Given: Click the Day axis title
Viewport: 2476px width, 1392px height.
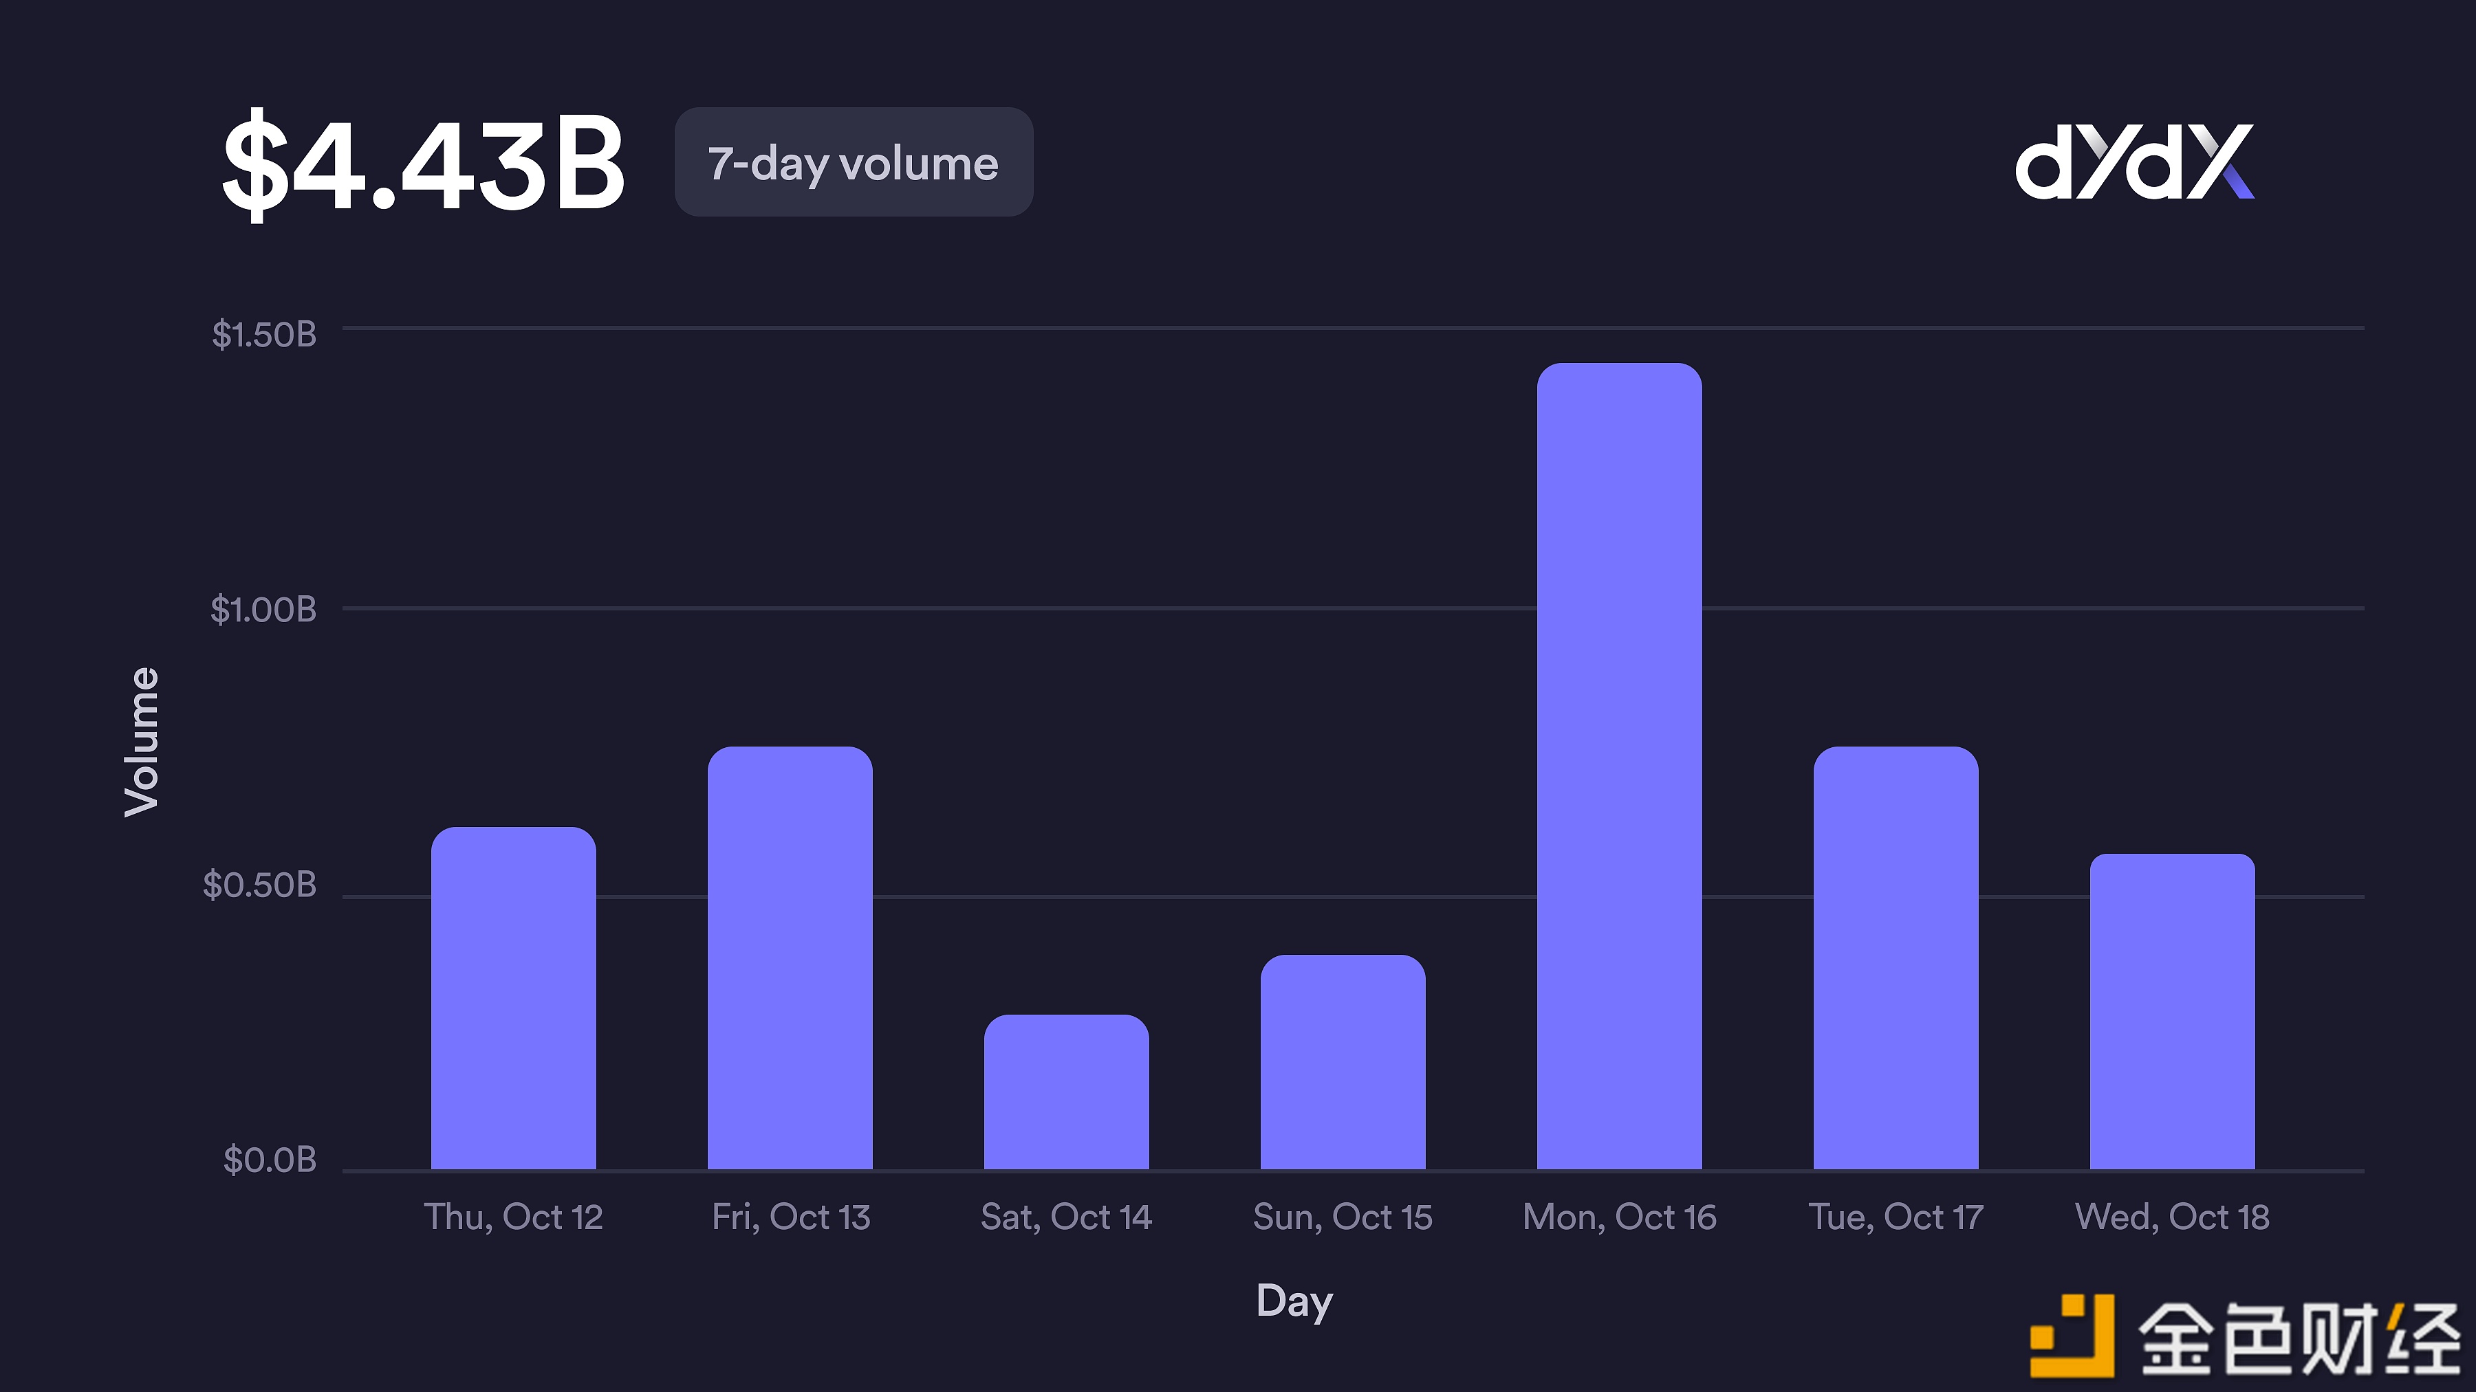Looking at the screenshot, I should click(x=1294, y=1302).
